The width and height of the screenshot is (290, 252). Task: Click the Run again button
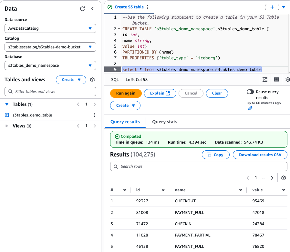click(126, 93)
